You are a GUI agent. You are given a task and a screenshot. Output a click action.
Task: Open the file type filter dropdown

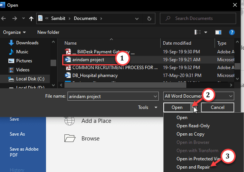199,97
